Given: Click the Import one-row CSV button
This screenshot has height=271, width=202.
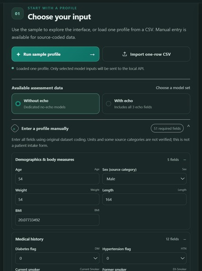Looking at the screenshot, I should tap(146, 54).
